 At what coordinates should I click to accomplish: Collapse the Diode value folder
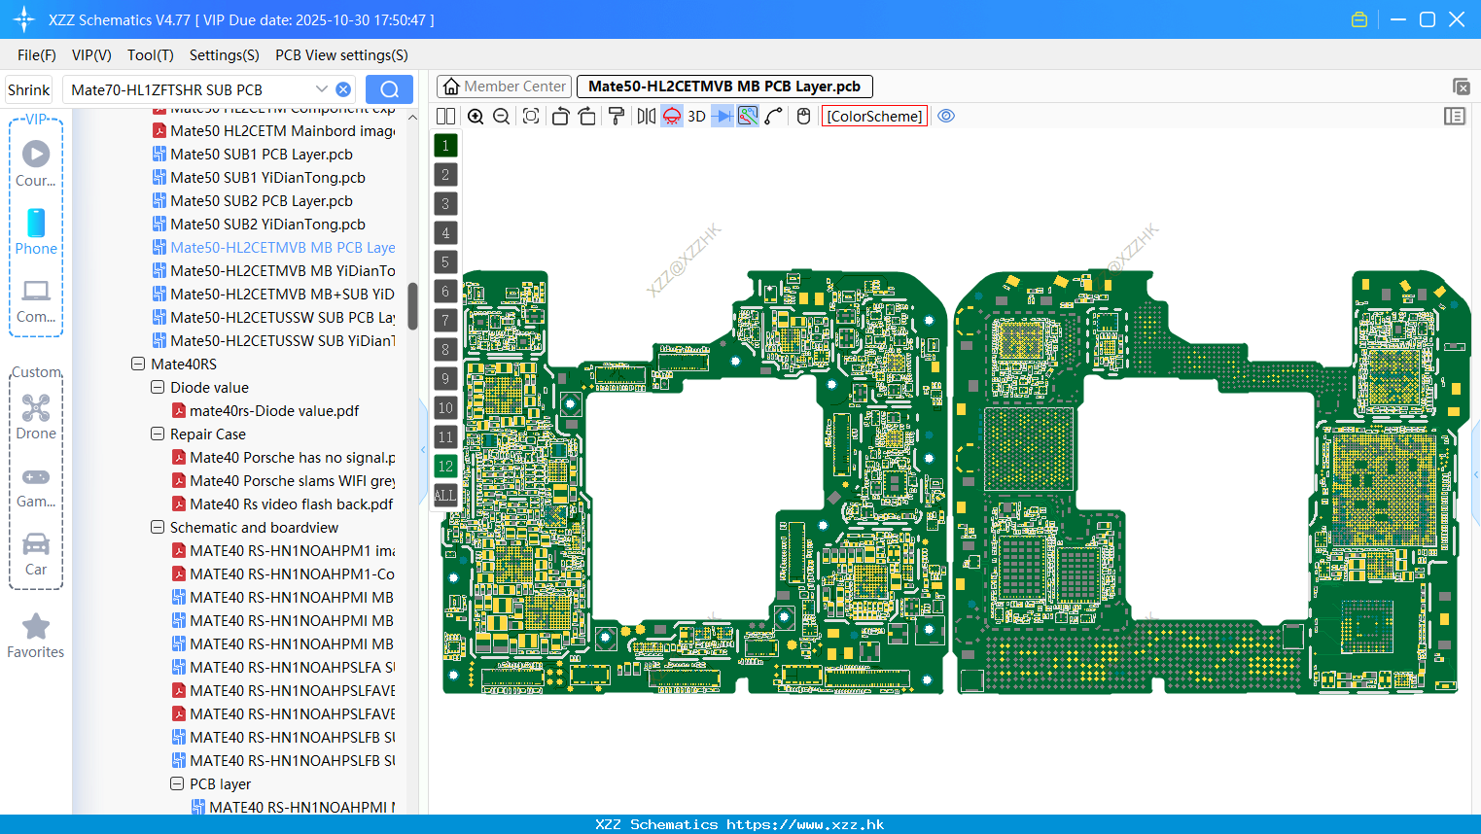tap(158, 387)
